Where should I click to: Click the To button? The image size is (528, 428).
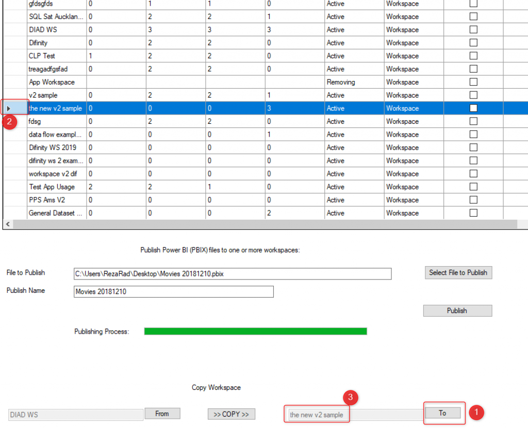442,413
